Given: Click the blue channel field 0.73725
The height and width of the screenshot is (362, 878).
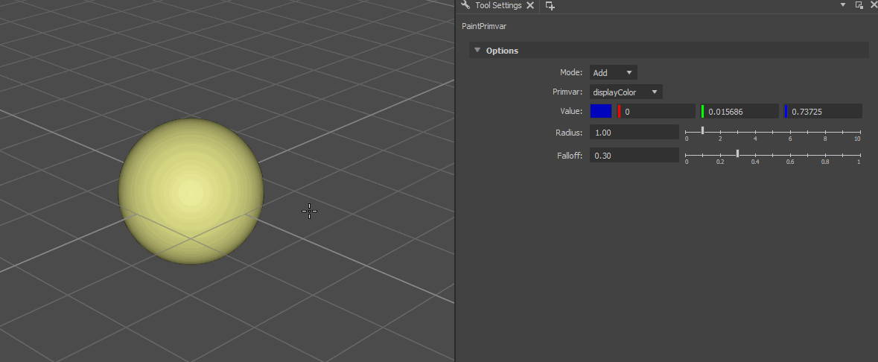Looking at the screenshot, I should [x=823, y=112].
